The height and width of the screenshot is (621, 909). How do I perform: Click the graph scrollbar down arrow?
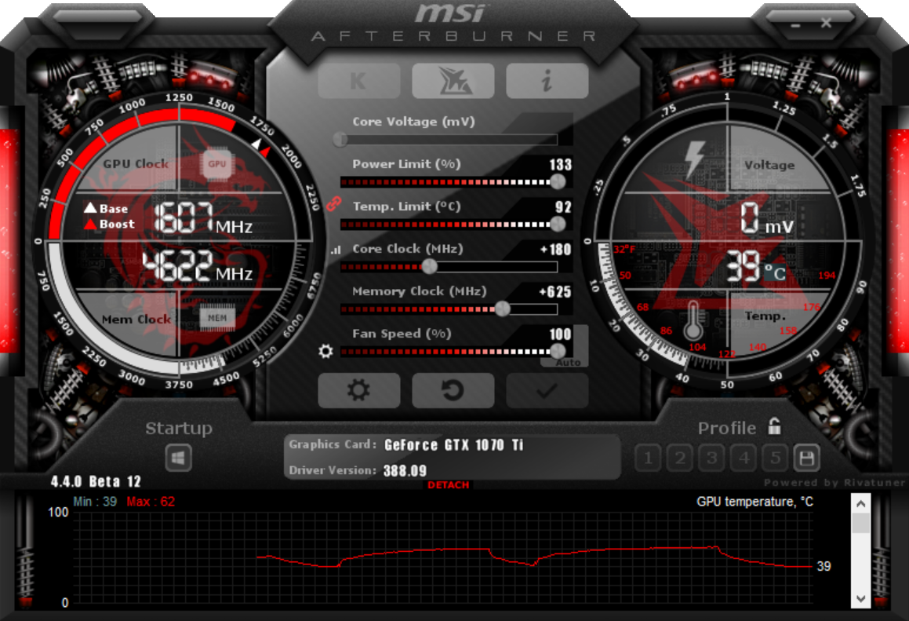(x=861, y=599)
